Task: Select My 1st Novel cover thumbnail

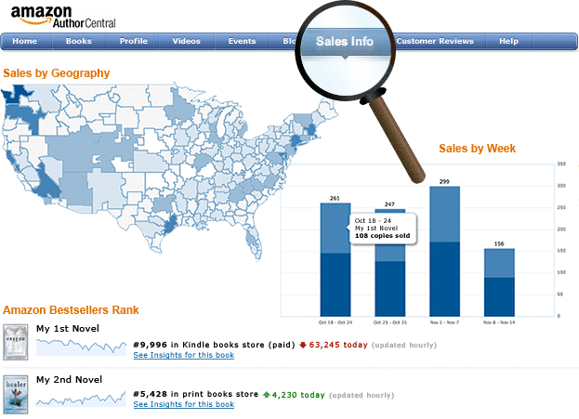Action: pos(16,342)
